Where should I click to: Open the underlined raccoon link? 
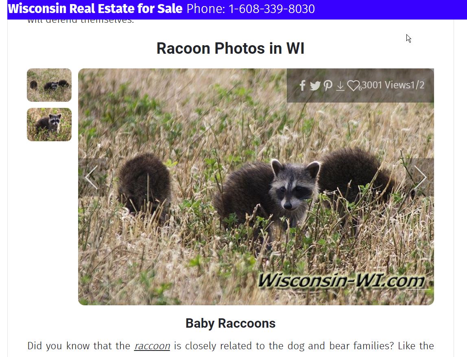[x=152, y=346]
